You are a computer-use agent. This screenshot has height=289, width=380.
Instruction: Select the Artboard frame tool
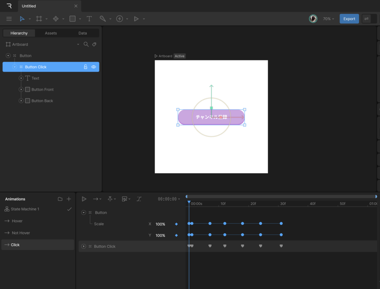[39, 19]
